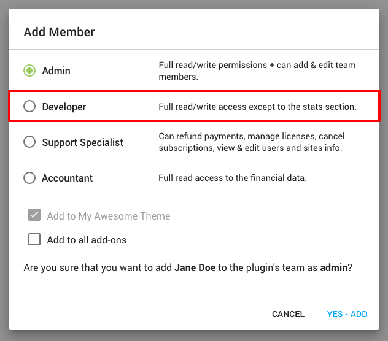Viewport: 388px width, 341px height.
Task: Click the bold Jane Doe name
Action: pos(195,268)
